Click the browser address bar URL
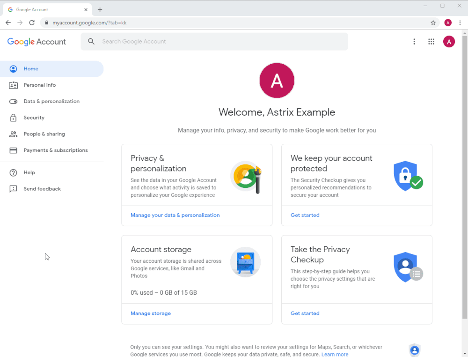Viewport: 468px width, 357px height. coord(89,22)
